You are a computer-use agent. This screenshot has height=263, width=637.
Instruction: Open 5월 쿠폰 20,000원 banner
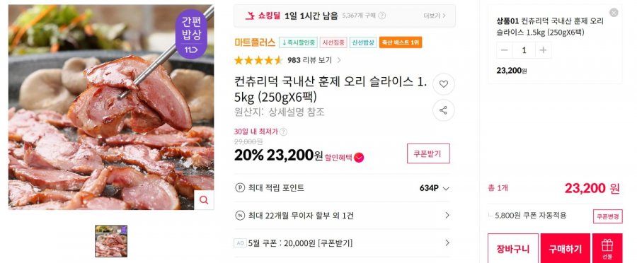[342, 243]
